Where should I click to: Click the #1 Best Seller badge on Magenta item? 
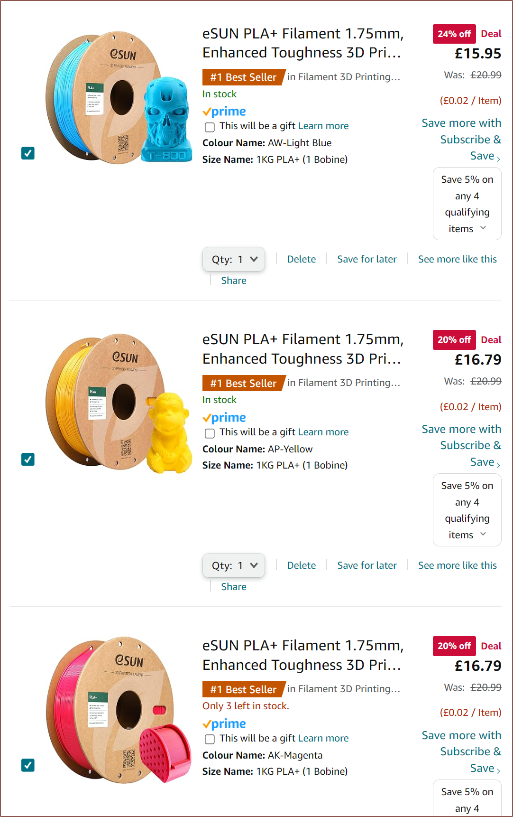[244, 689]
